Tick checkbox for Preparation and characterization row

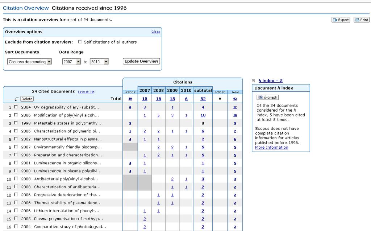coord(16,155)
